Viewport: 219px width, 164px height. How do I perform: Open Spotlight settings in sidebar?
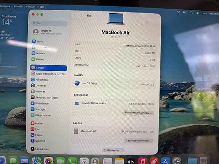coord(38,109)
